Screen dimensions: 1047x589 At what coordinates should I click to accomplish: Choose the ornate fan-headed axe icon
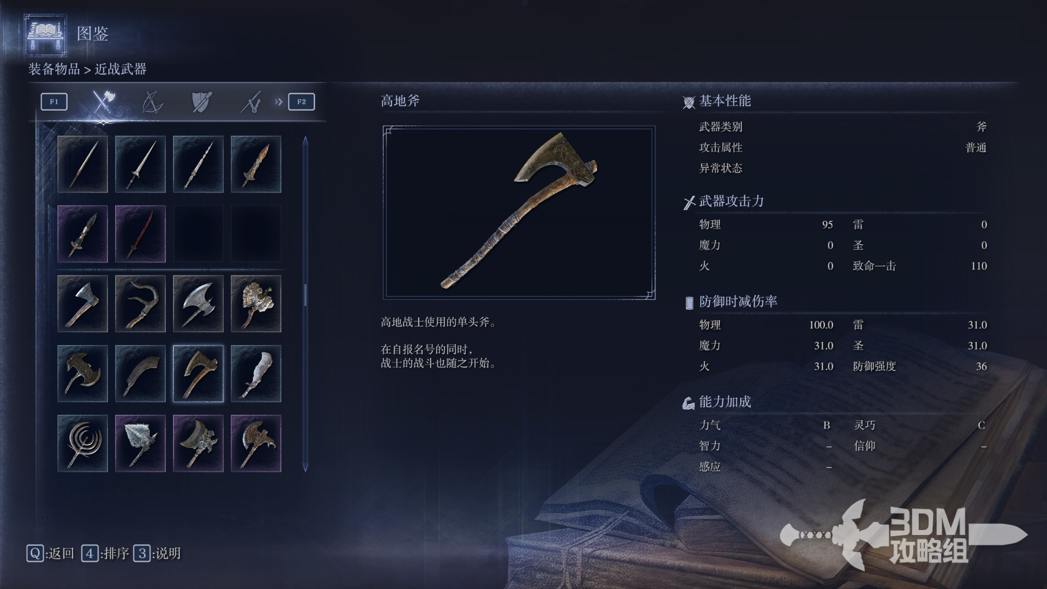click(256, 304)
